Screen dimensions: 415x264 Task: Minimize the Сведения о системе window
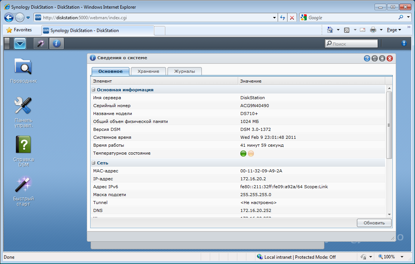[x=375, y=58]
